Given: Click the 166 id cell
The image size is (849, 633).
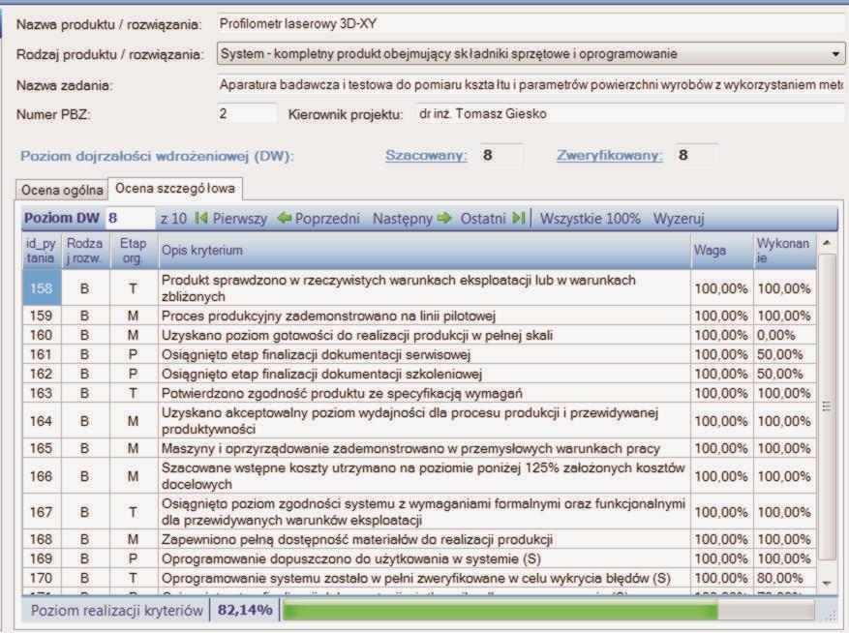Looking at the screenshot, I should click(x=42, y=476).
